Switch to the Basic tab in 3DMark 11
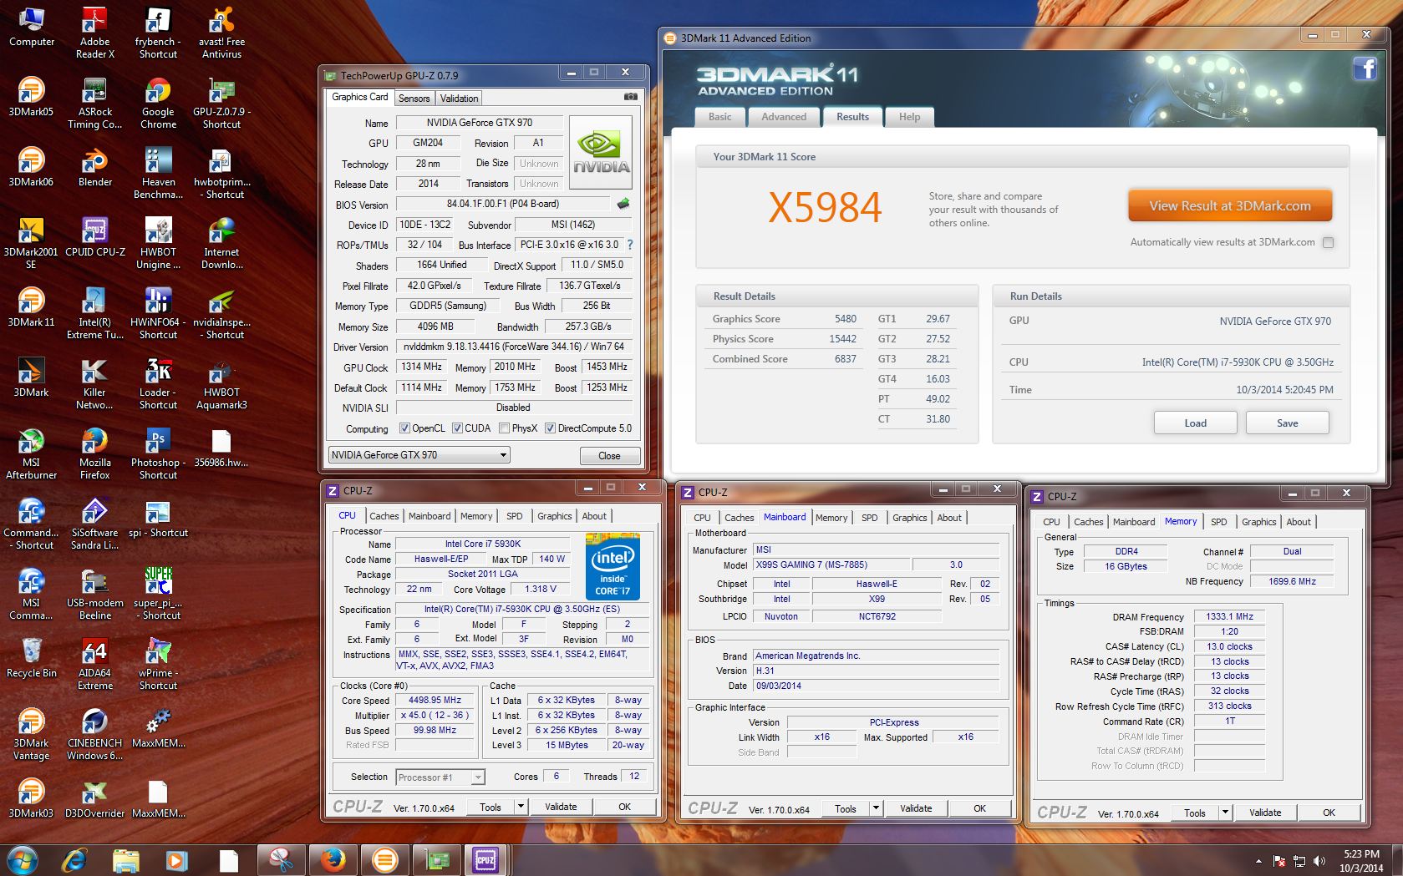Viewport: 1403px width, 876px height. click(719, 117)
